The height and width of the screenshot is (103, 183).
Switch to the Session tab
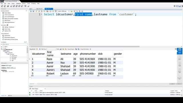10,96
